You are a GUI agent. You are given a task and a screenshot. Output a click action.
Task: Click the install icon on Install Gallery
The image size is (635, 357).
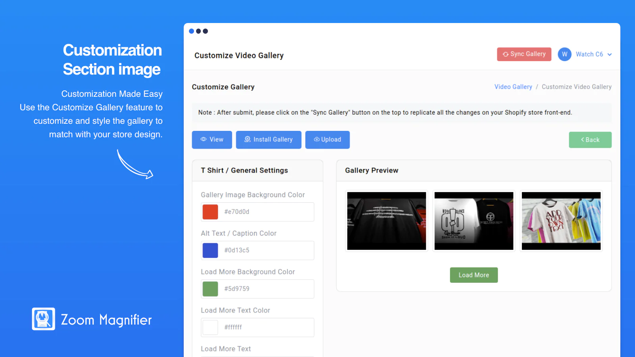pyautogui.click(x=247, y=139)
